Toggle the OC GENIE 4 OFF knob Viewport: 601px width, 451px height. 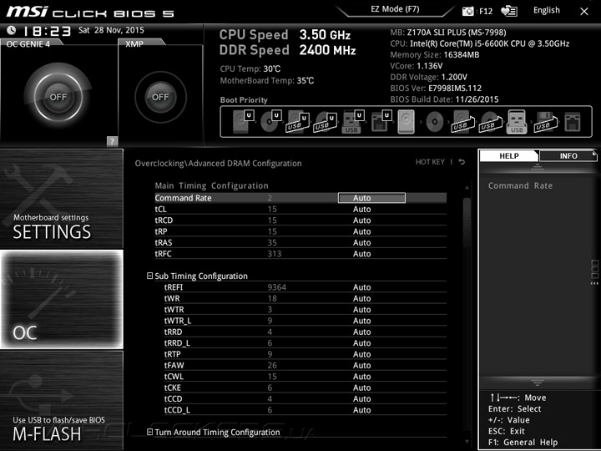point(58,97)
